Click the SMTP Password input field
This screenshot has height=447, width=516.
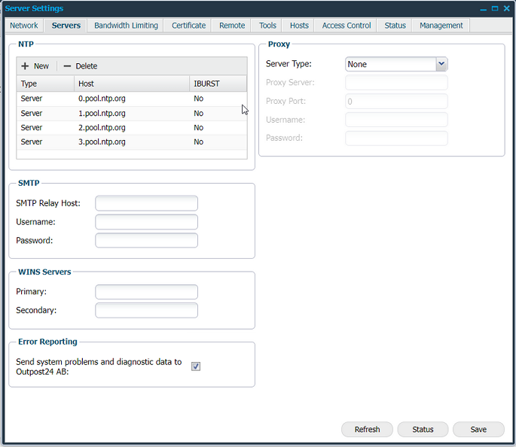coord(146,240)
